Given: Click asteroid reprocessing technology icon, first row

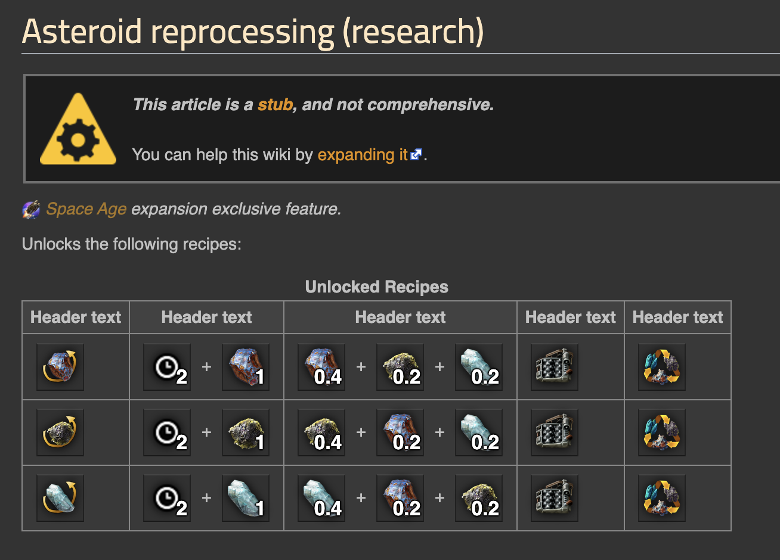Looking at the screenshot, I should point(662,367).
